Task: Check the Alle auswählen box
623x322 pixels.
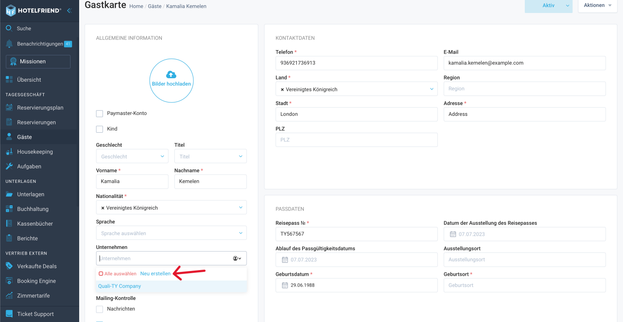Action: coord(101,274)
